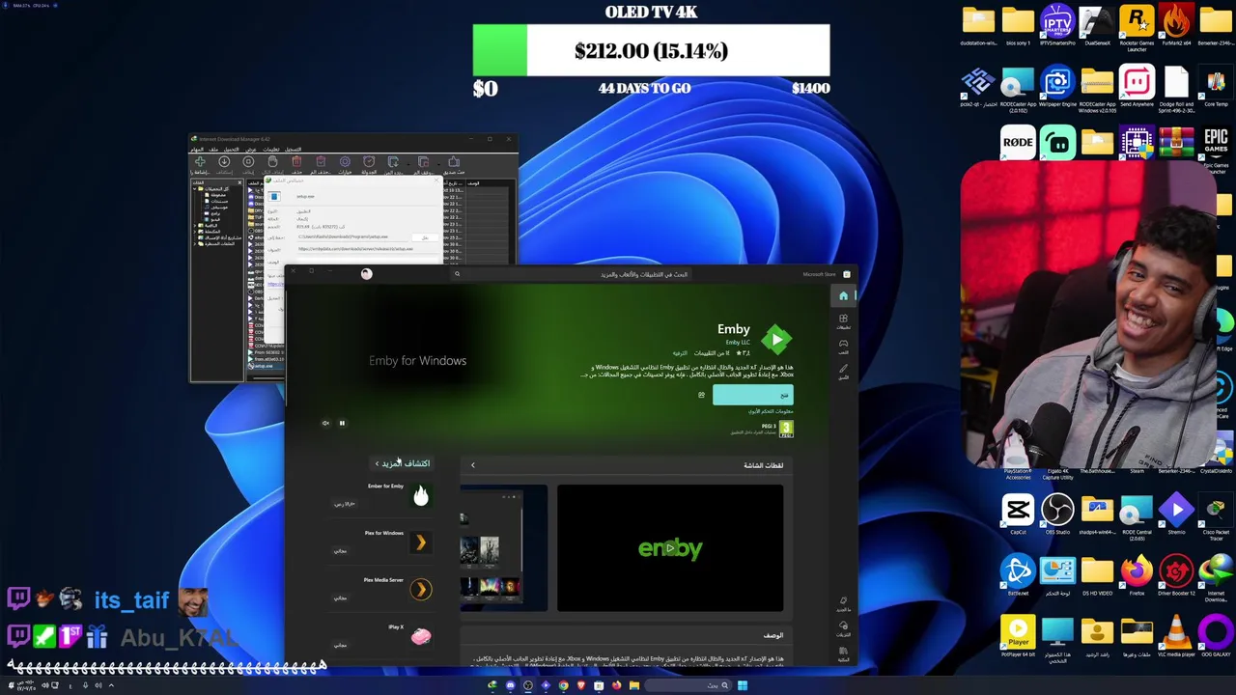Open Stremio desktop shortcut
The height and width of the screenshot is (695, 1236).
click(x=1176, y=514)
